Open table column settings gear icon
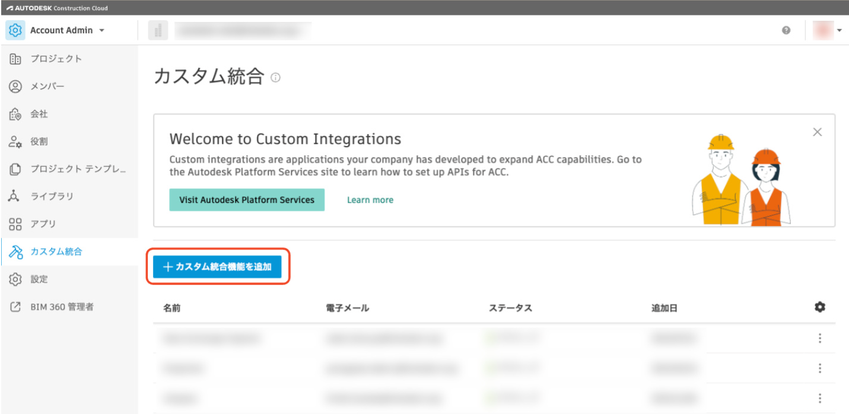Viewport: 849px width, 414px height. [x=820, y=307]
